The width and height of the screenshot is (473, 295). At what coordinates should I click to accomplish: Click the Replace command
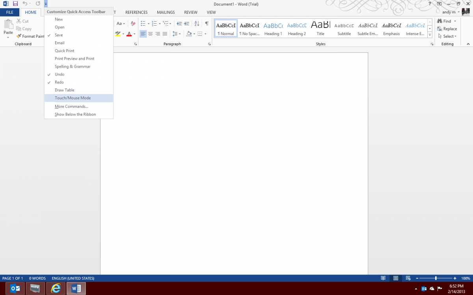pyautogui.click(x=447, y=29)
